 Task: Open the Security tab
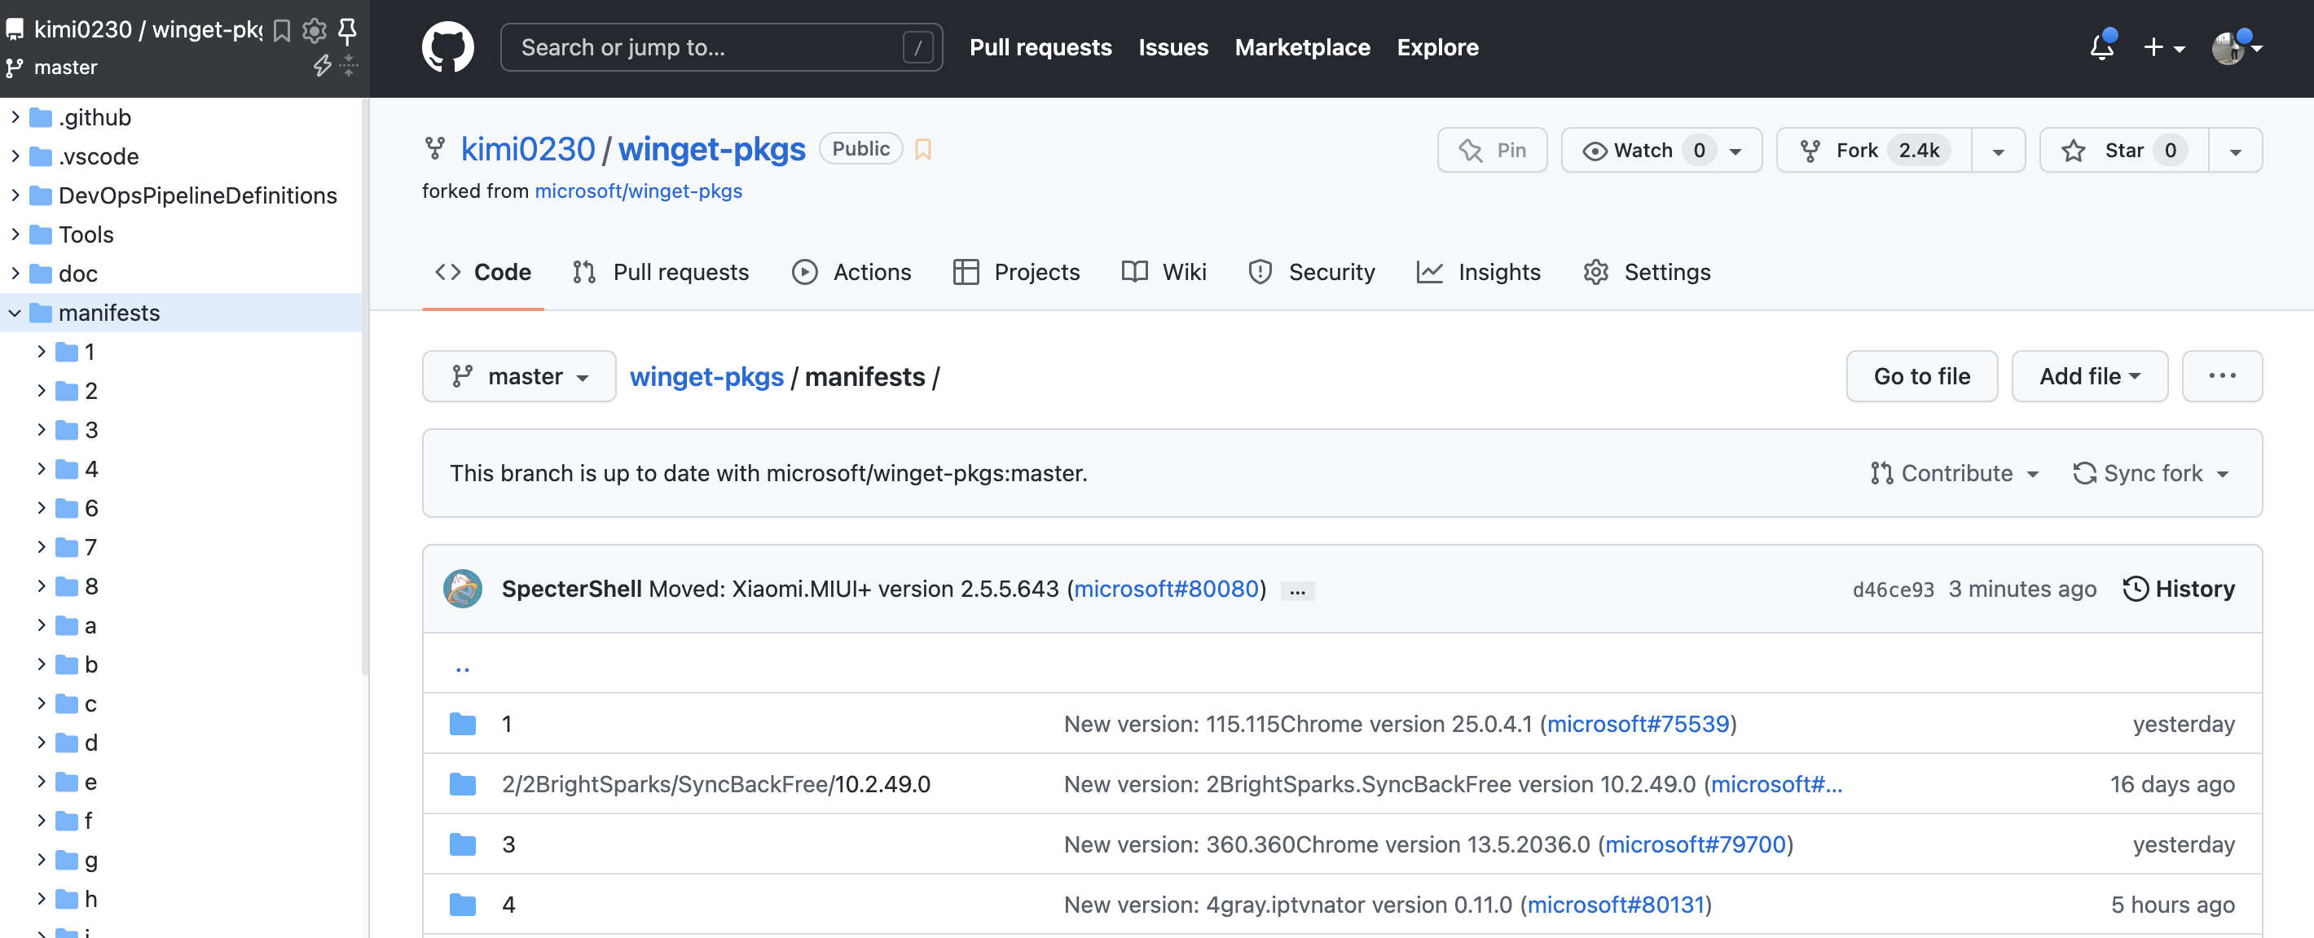[x=1312, y=272]
